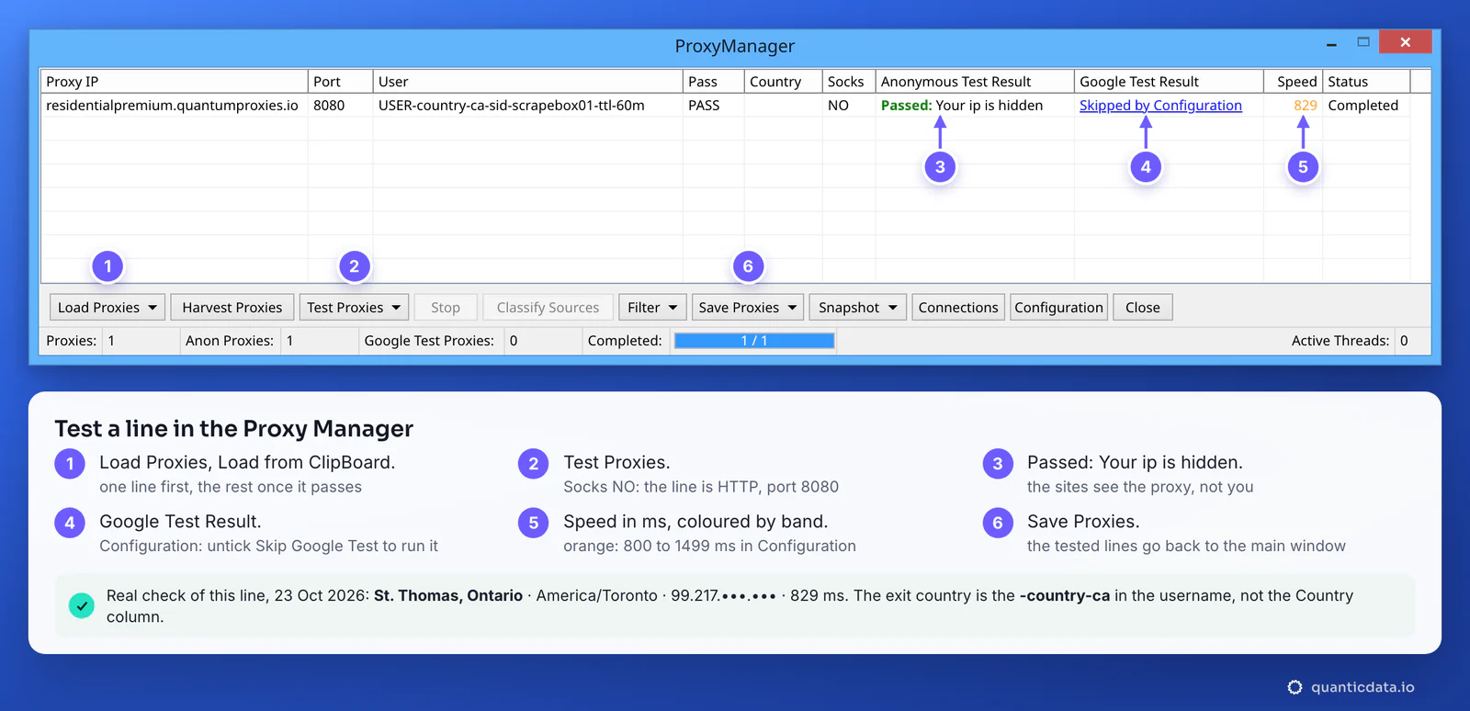
Task: Click the Classify Sources button
Action: pos(548,308)
